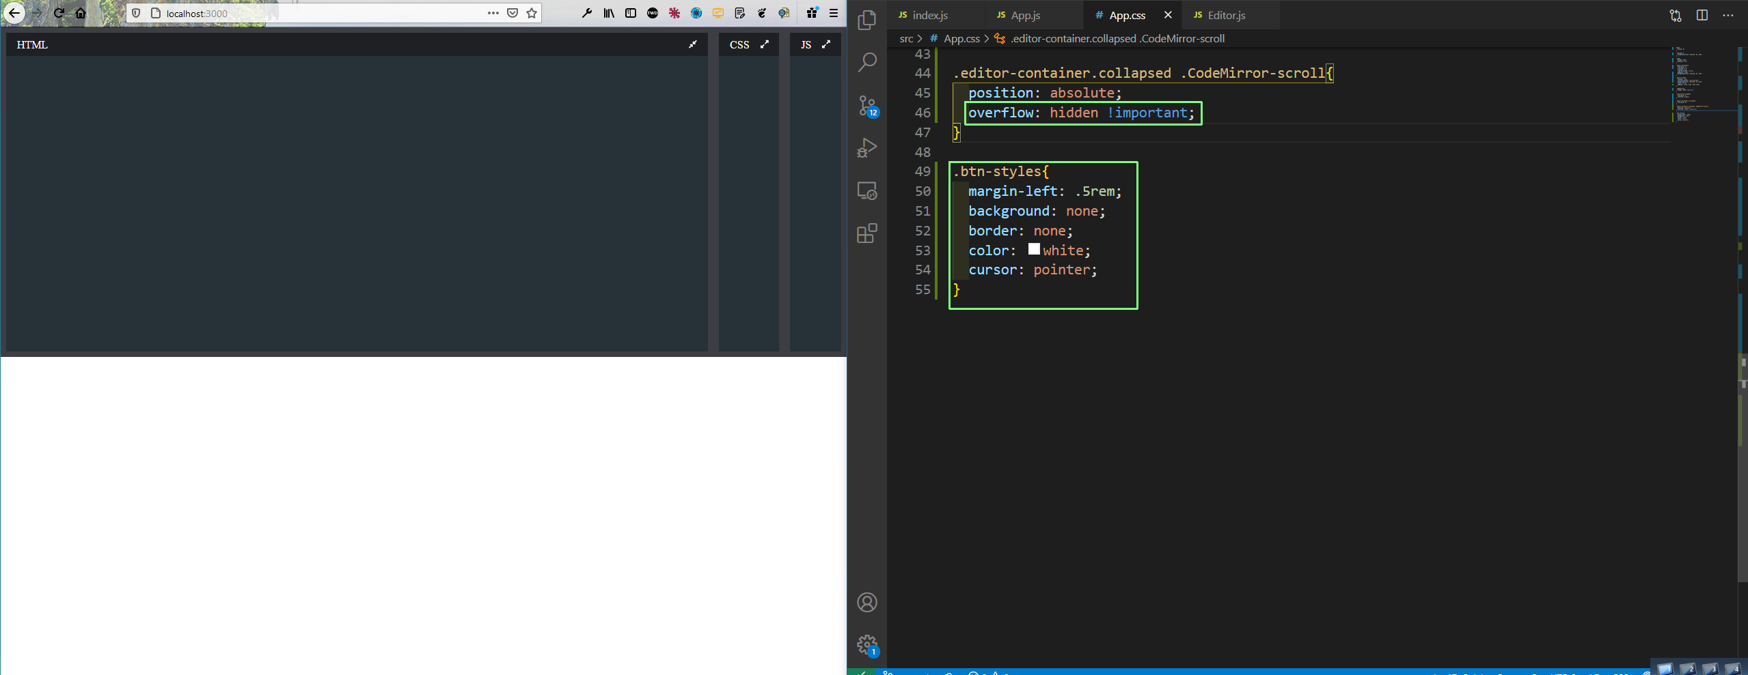
Task: Click the CSS pane title
Action: coord(739,44)
